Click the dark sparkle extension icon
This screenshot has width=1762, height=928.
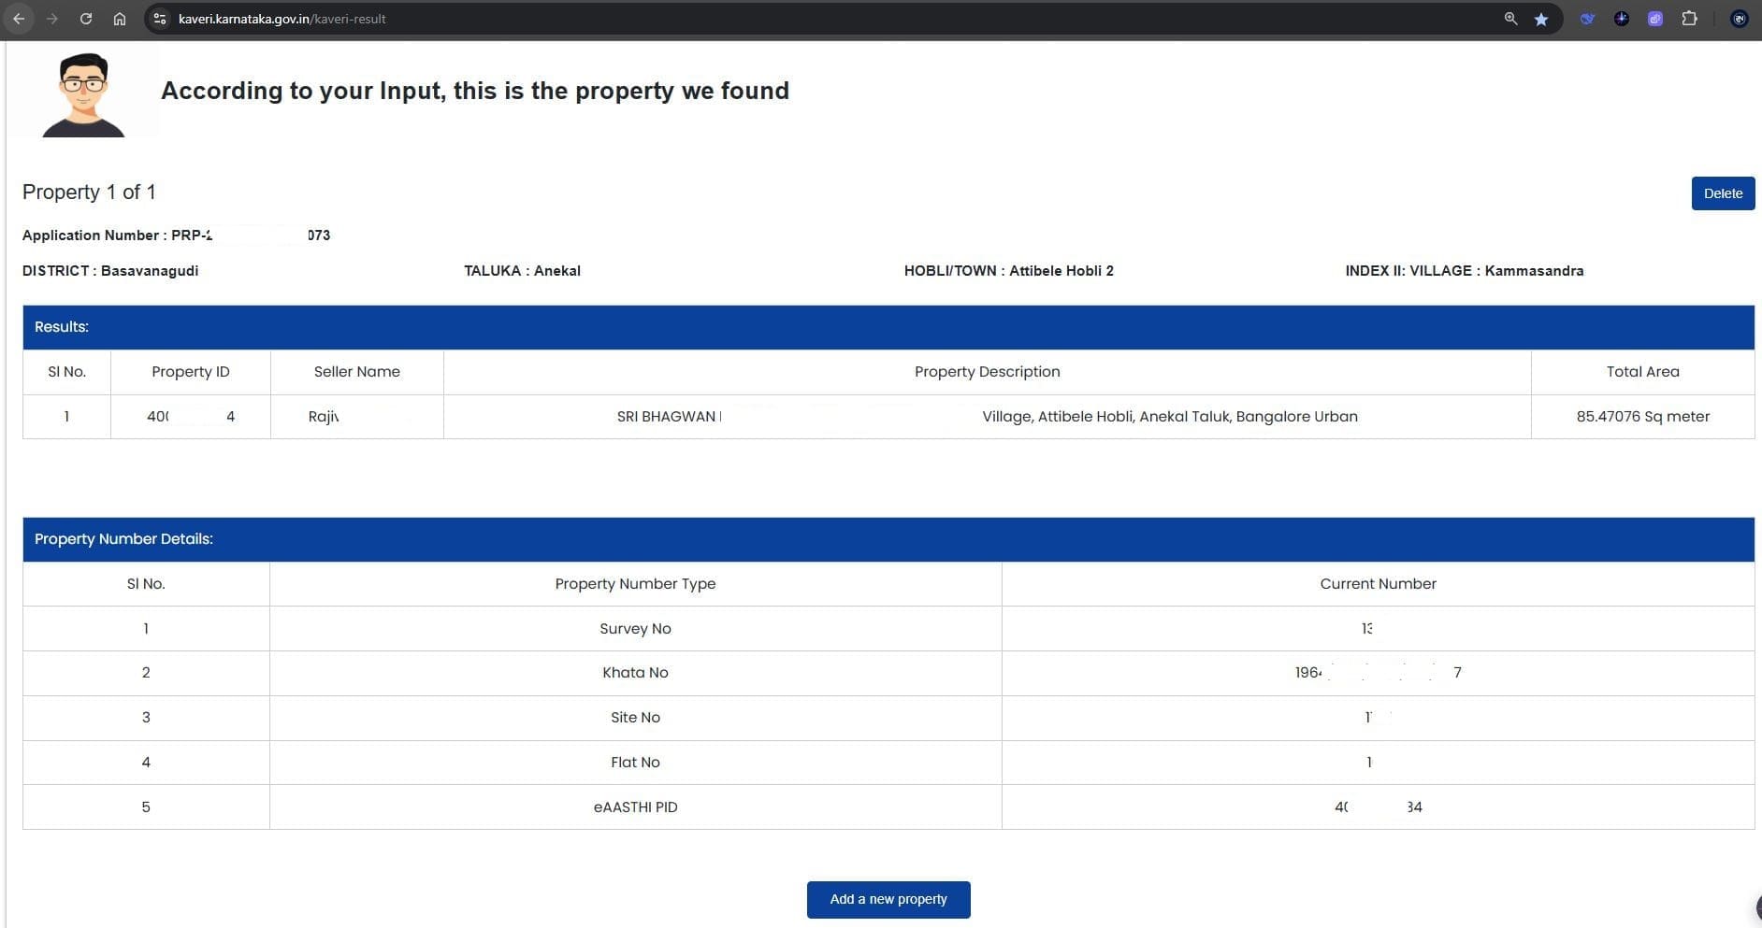coord(1622,19)
